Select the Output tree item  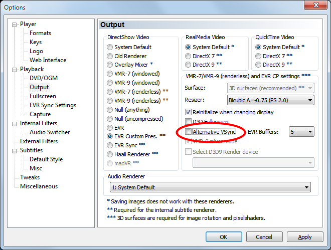pyautogui.click(x=39, y=87)
